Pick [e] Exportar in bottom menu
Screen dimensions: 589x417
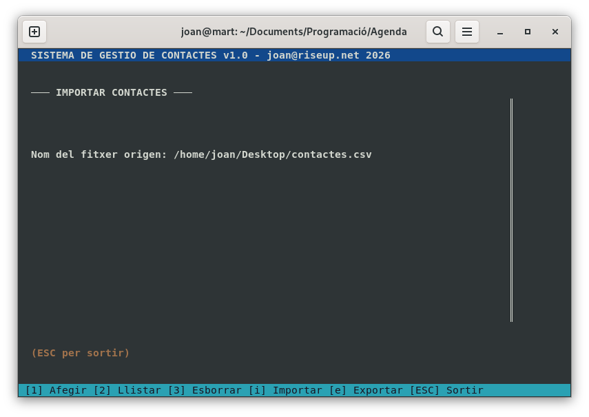[366, 390]
